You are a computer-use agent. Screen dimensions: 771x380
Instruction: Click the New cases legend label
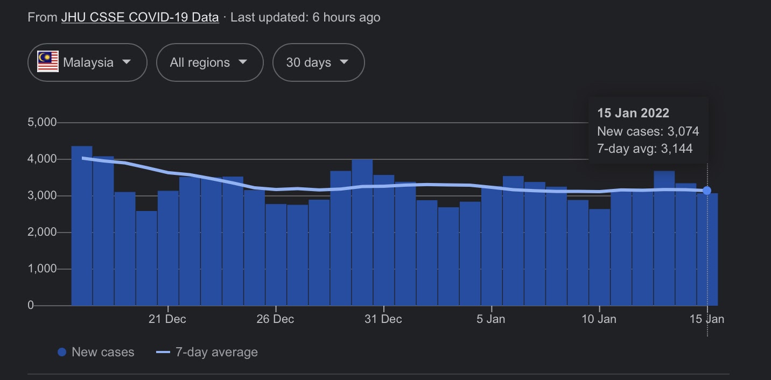[x=103, y=352]
